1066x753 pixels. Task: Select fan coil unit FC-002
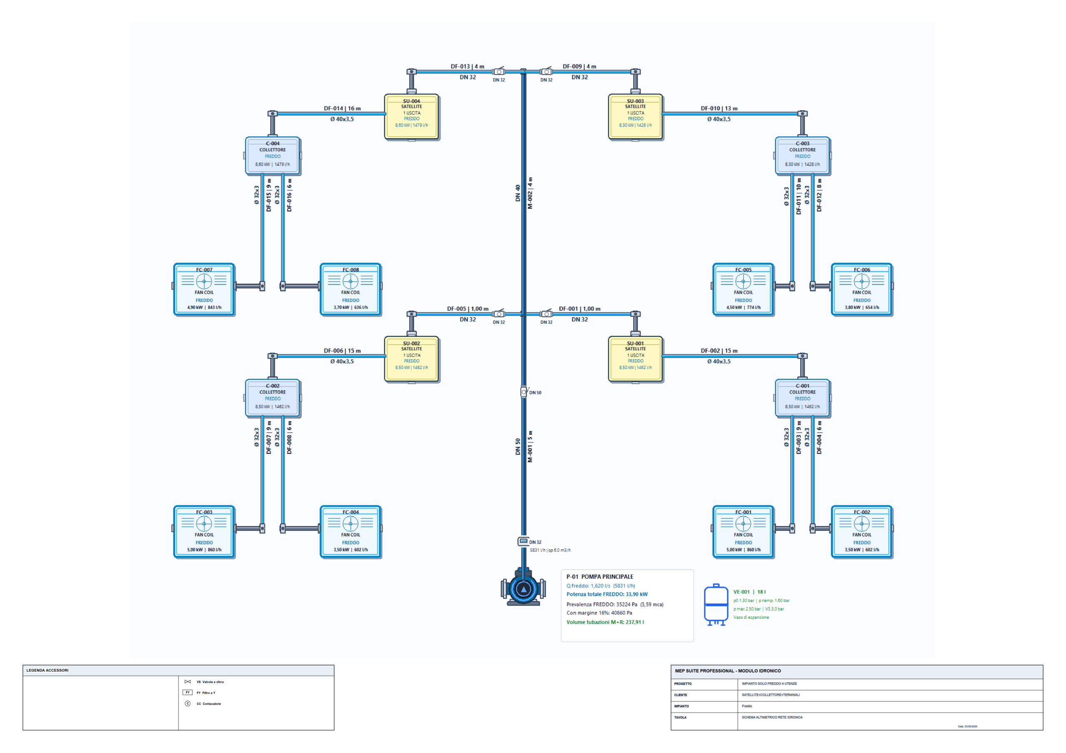coord(862,532)
